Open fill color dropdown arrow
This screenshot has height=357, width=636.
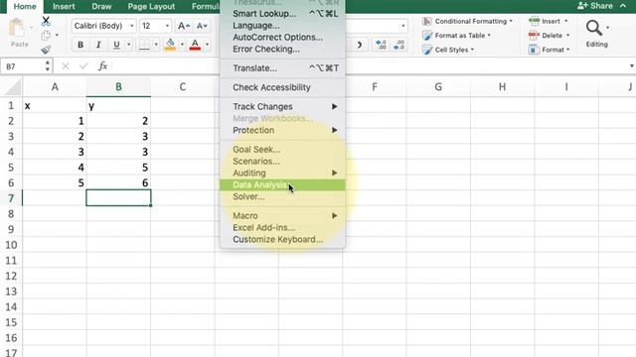click(182, 45)
